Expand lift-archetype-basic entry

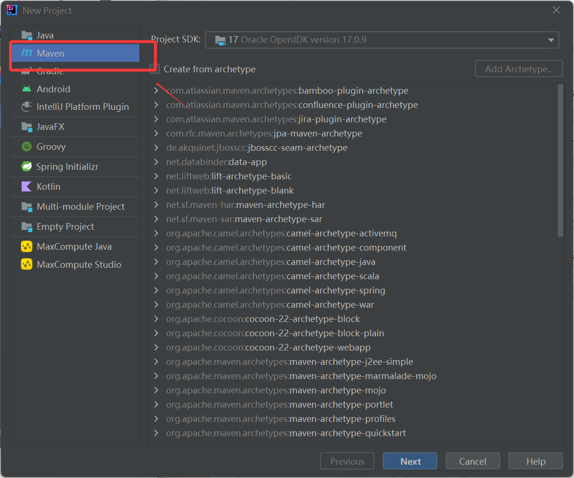(156, 176)
